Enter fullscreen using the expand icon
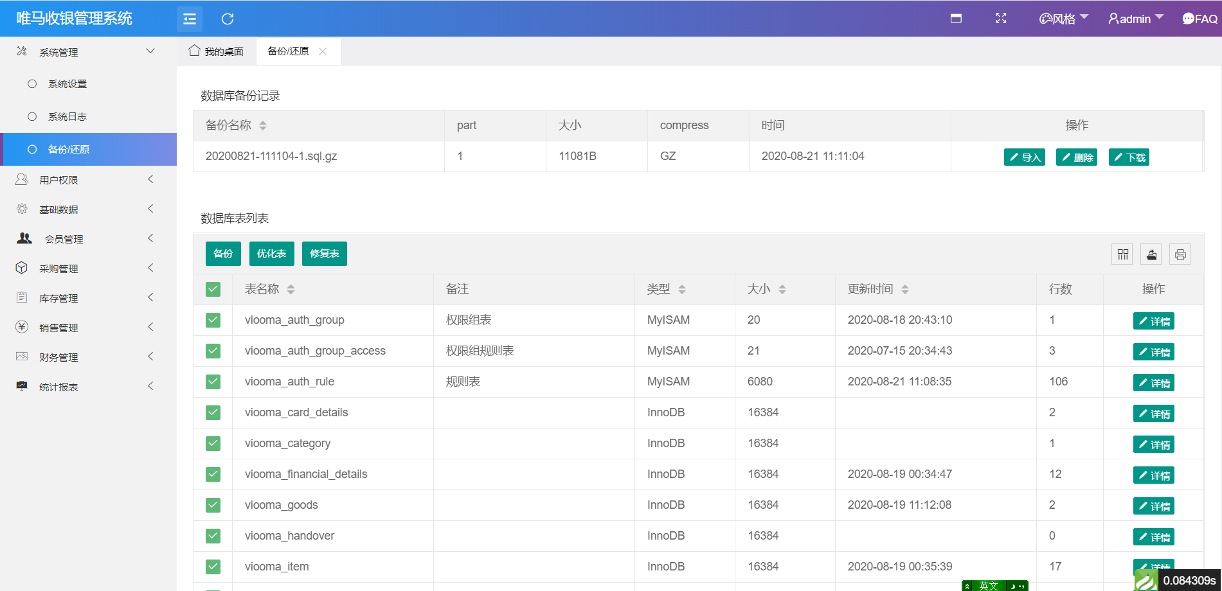Viewport: 1222px width, 591px height. coord(1001,19)
